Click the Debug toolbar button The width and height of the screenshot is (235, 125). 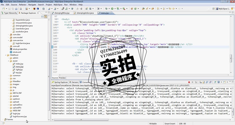tap(106, 9)
